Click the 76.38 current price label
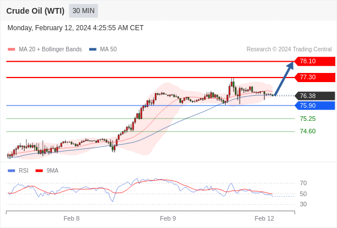Screen dimensions: 337x228 tap(315, 96)
